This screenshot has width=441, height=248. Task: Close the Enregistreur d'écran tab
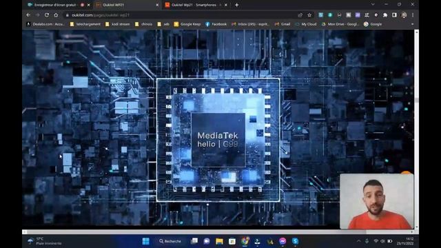point(89,5)
